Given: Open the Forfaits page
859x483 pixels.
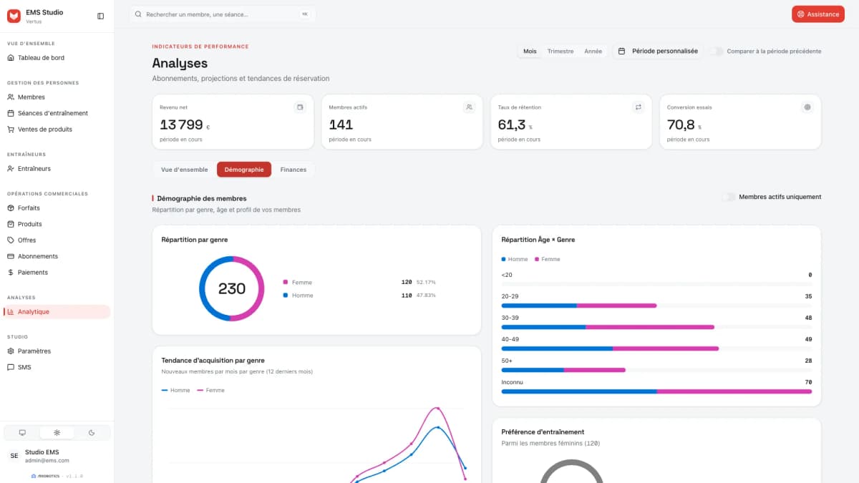Looking at the screenshot, I should point(57,208).
